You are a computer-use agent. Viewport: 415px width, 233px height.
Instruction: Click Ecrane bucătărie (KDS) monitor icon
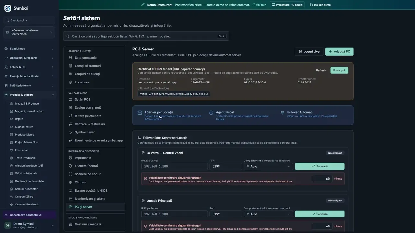(x=71, y=191)
